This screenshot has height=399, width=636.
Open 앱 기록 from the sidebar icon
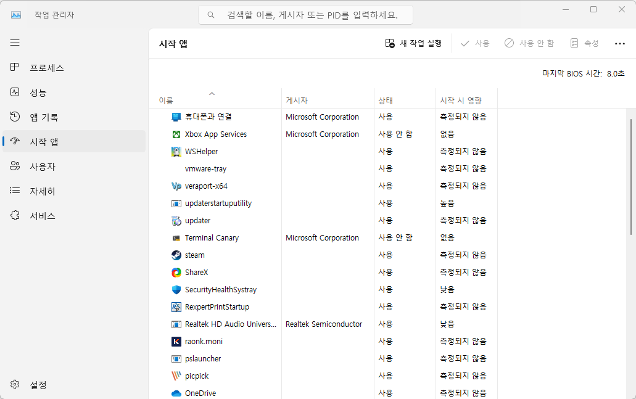pyautogui.click(x=15, y=117)
